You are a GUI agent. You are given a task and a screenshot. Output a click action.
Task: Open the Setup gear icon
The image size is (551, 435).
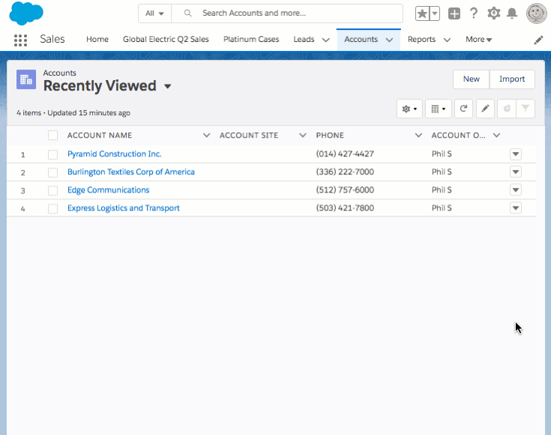coord(493,13)
